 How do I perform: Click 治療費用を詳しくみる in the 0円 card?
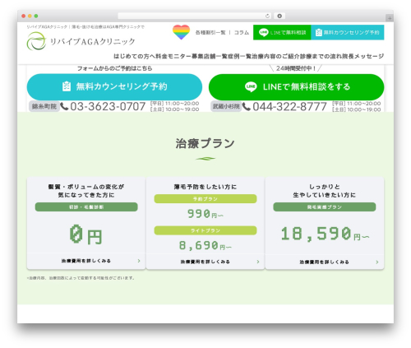[x=86, y=261]
